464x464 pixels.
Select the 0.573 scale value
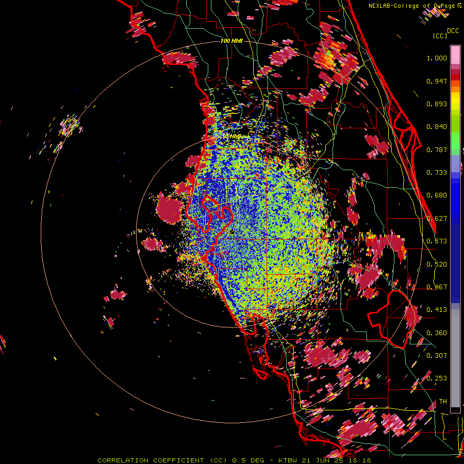pyautogui.click(x=437, y=241)
